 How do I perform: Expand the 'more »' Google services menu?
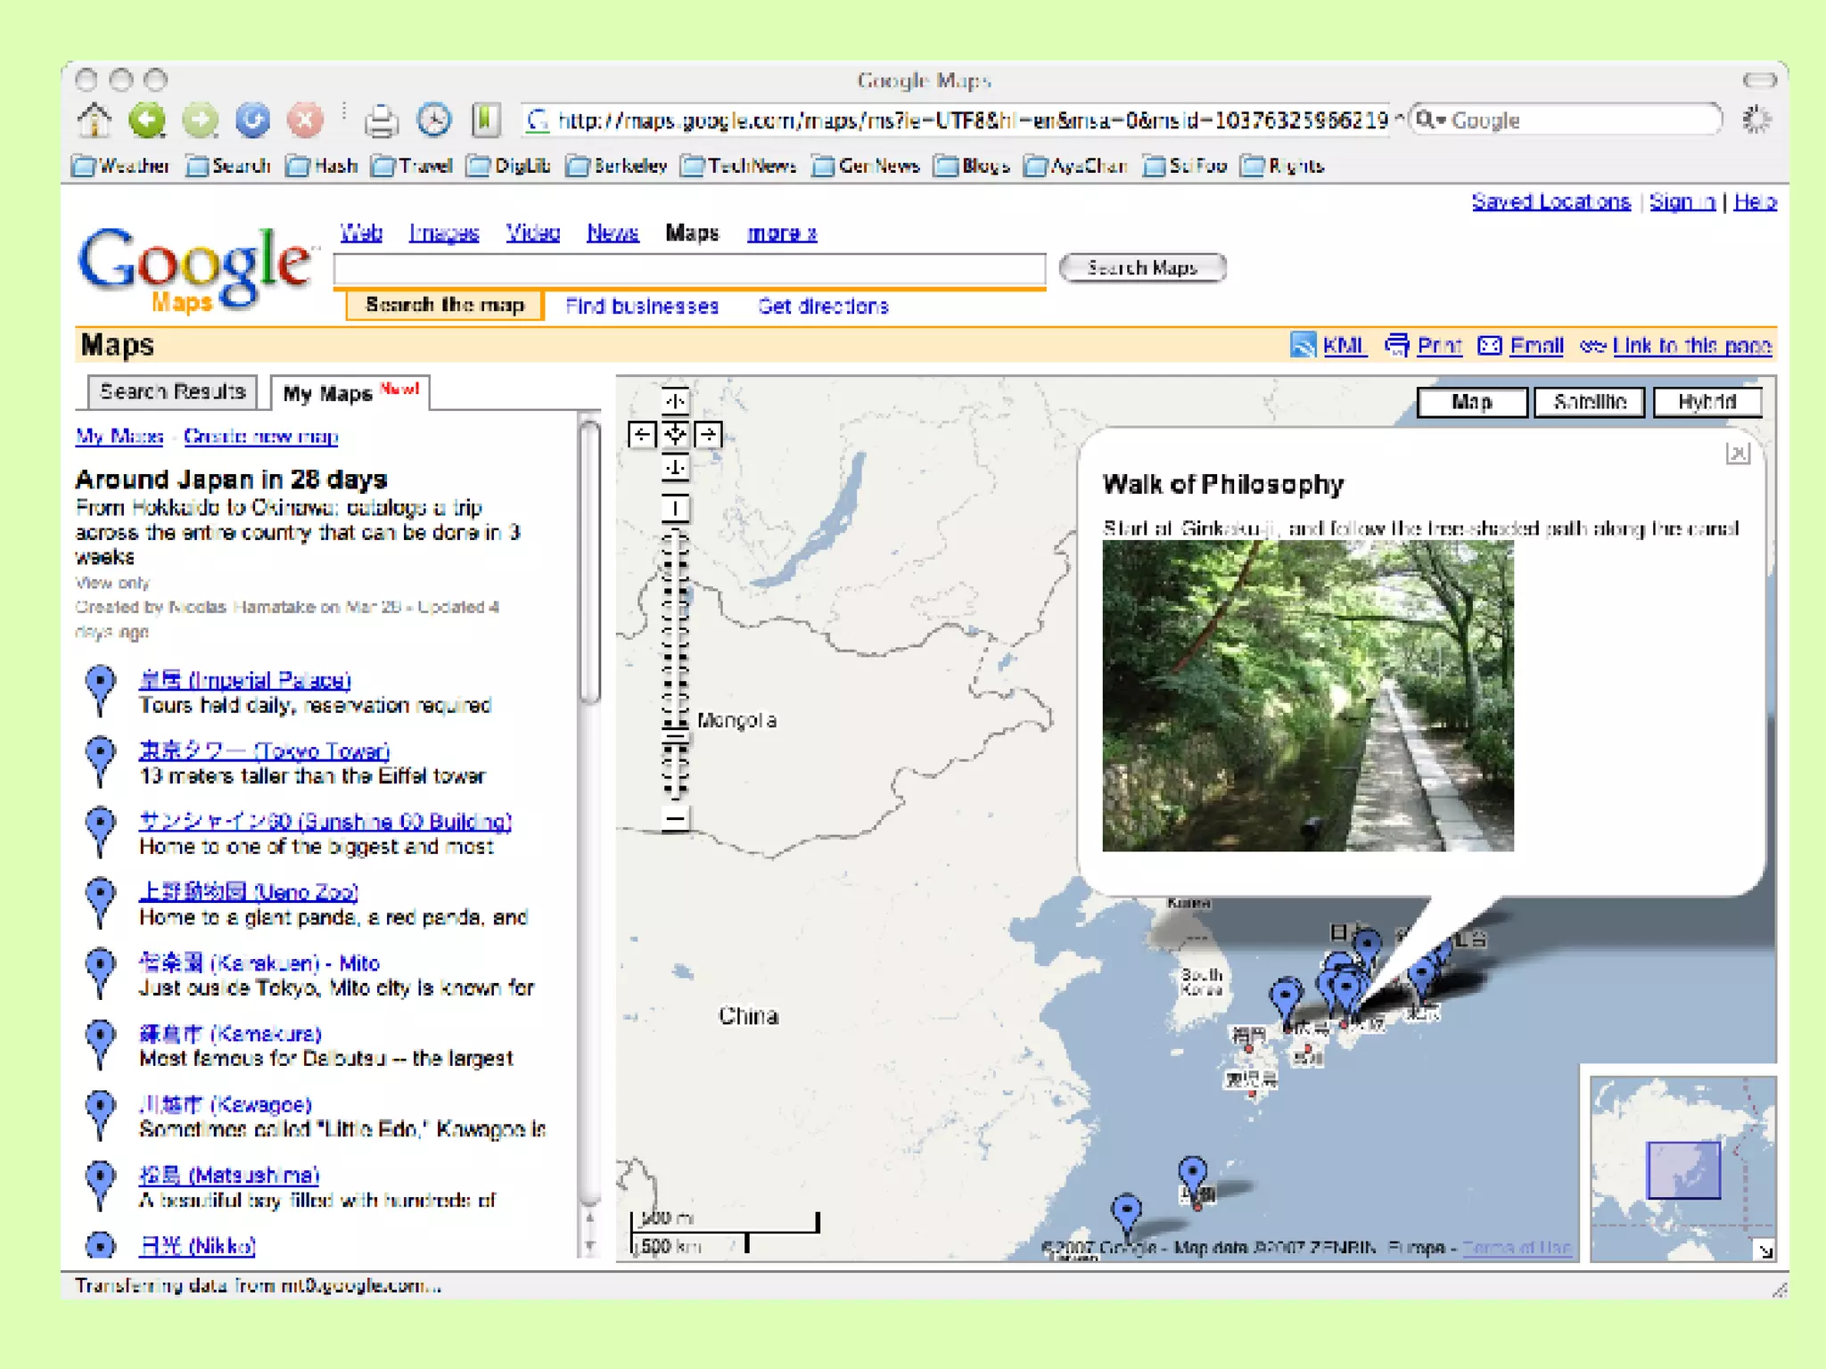[781, 234]
